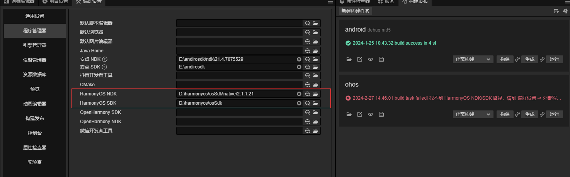Select 动画编辑器 in preferences sidebar

(35, 104)
